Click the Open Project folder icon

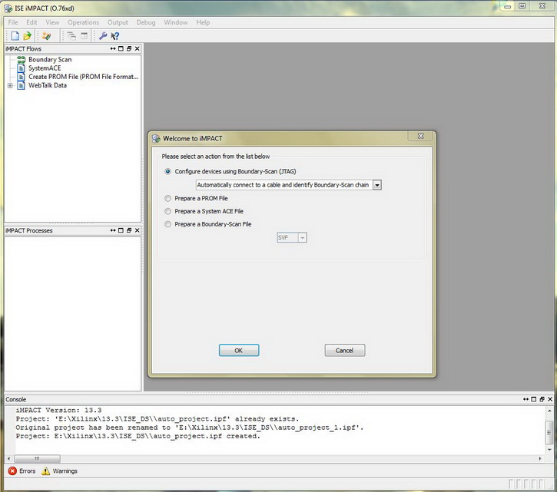click(28, 35)
